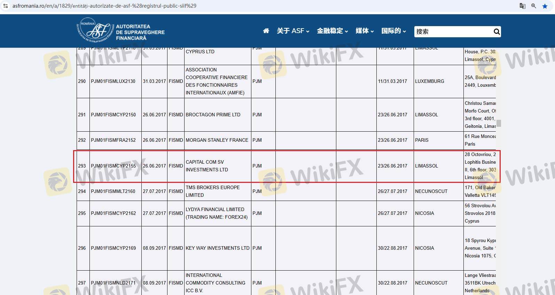The image size is (555, 295).
Task: Click FISMD cell in row 293
Action: click(x=176, y=166)
